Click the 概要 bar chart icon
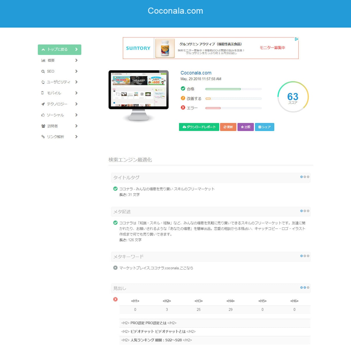This screenshot has height=348, width=351. coord(43,60)
